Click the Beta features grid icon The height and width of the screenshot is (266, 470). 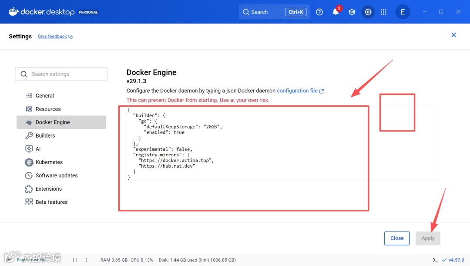[x=29, y=202]
